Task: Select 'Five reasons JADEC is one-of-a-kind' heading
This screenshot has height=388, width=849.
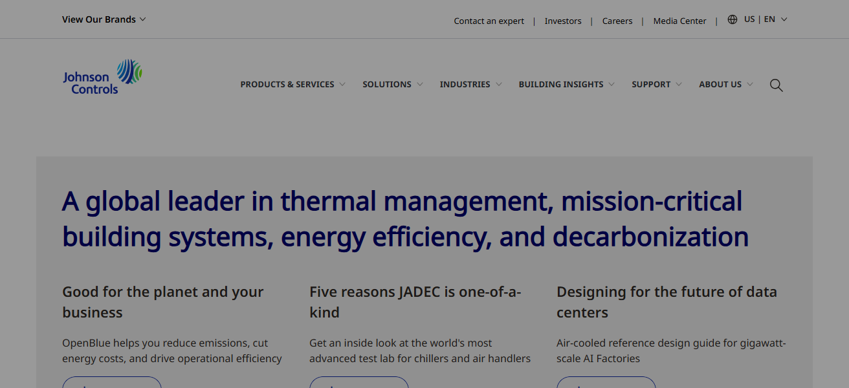Action: [x=415, y=302]
